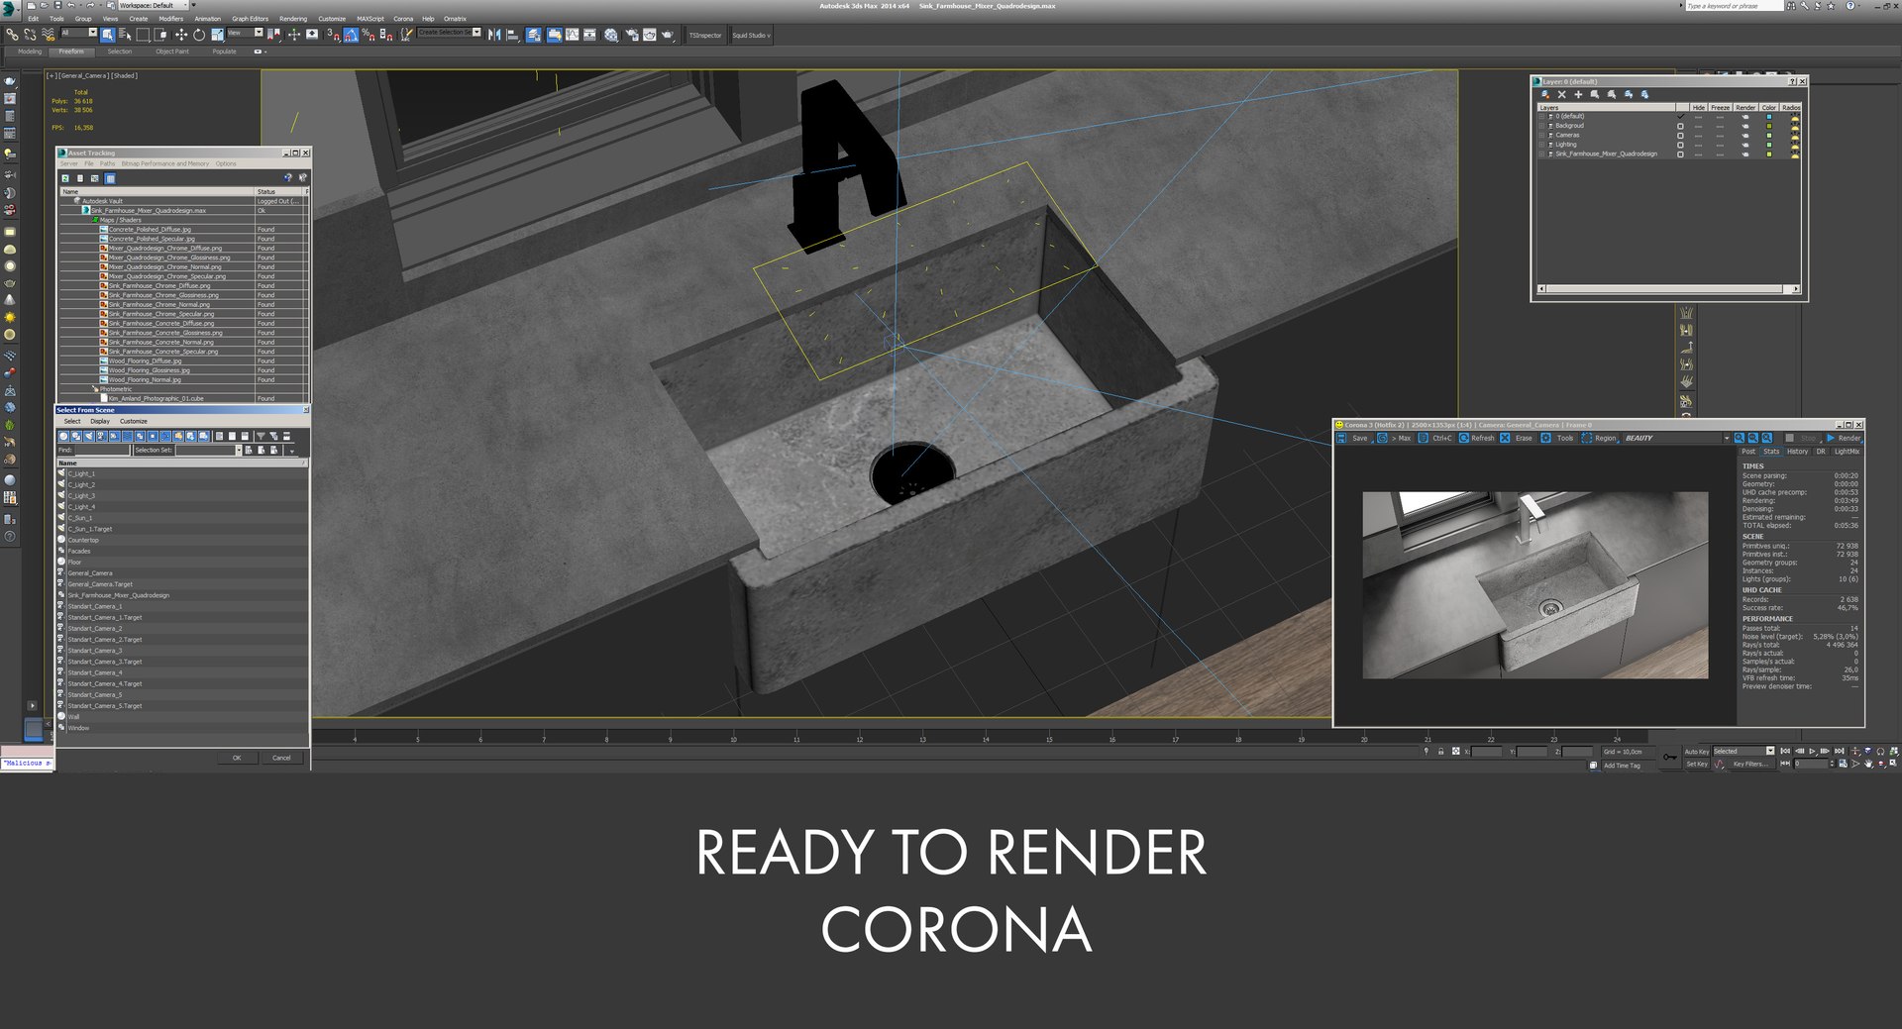Click Tools button in Corona frame buffer
The image size is (1902, 1029).
1557,438
